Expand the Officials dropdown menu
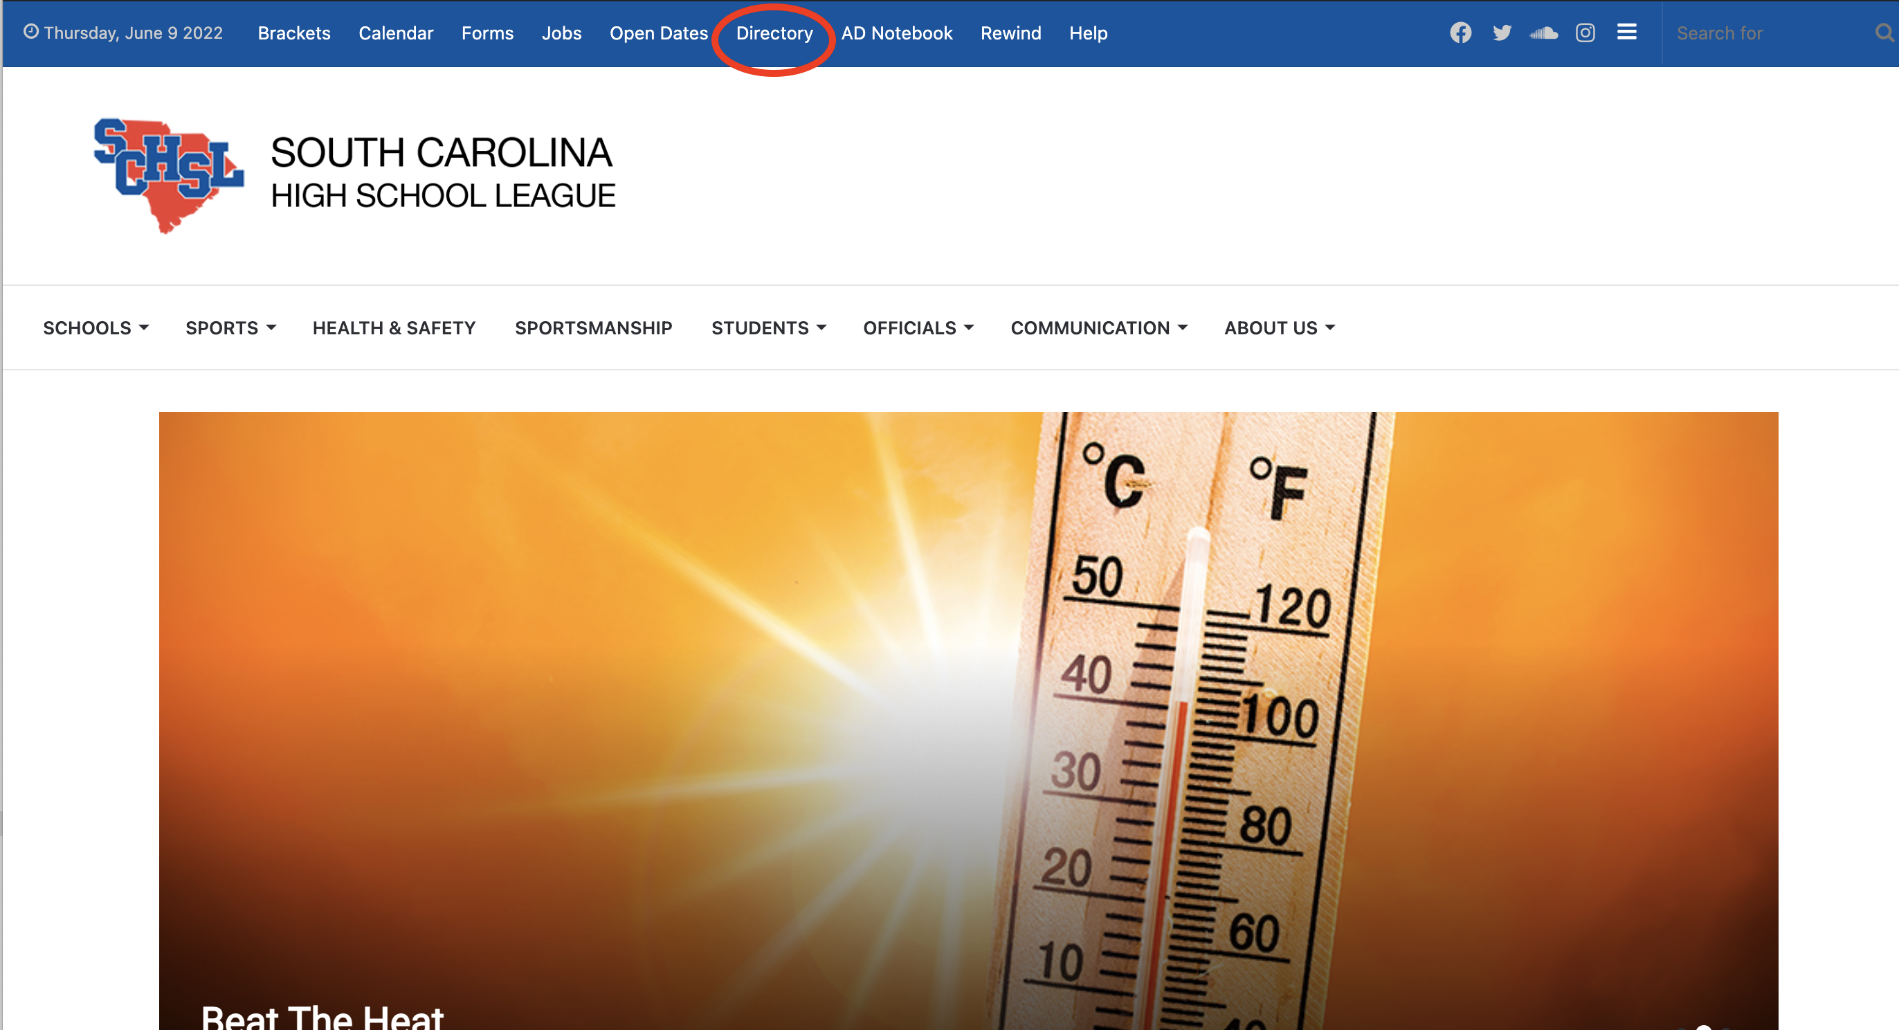1899x1030 pixels. pos(918,328)
